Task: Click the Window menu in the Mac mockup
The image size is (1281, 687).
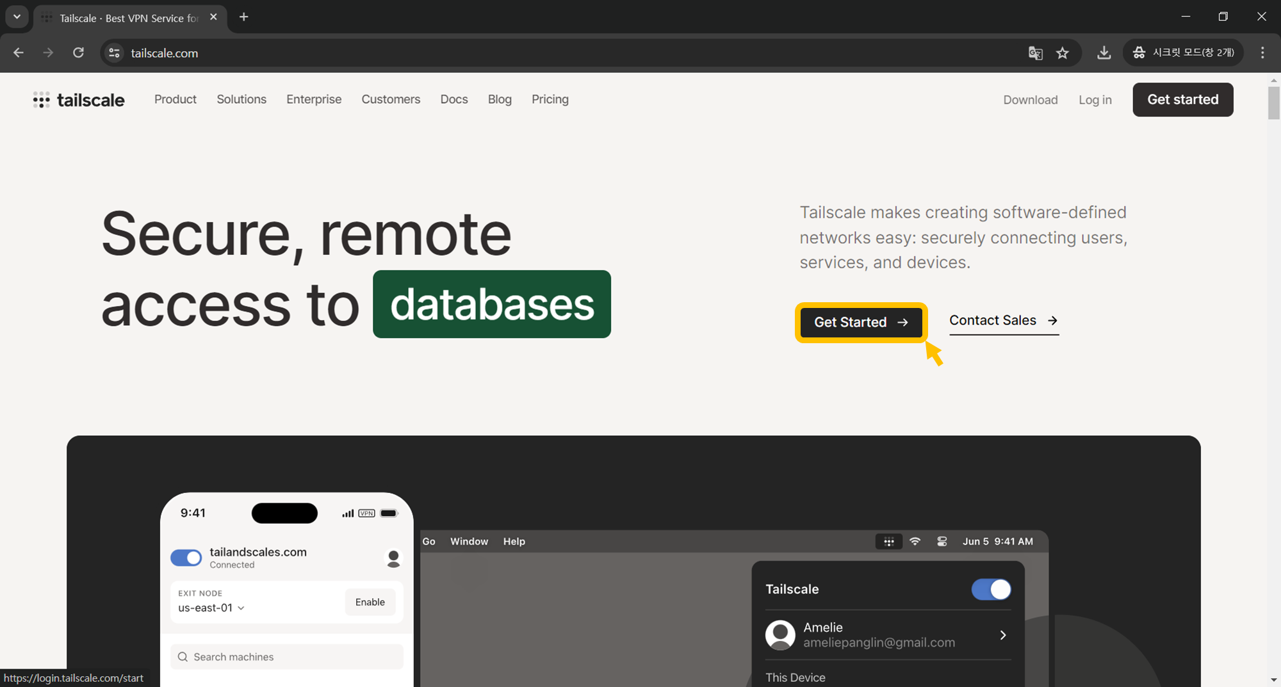Action: pos(469,542)
